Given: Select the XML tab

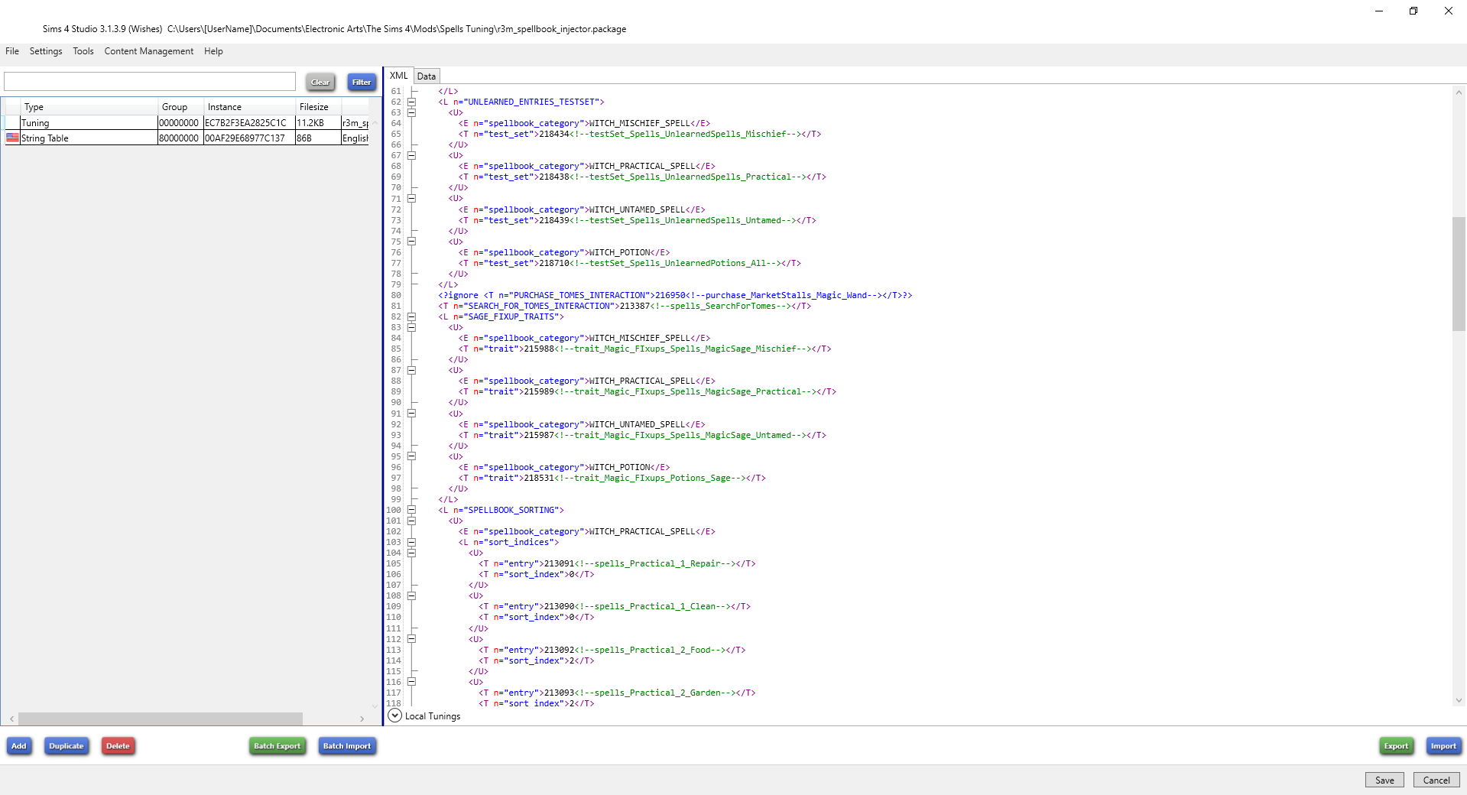Looking at the screenshot, I should (398, 76).
